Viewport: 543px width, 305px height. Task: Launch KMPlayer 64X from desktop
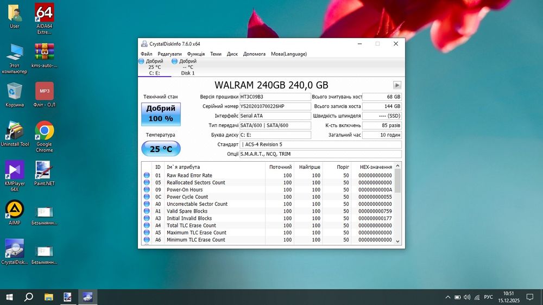14,176
